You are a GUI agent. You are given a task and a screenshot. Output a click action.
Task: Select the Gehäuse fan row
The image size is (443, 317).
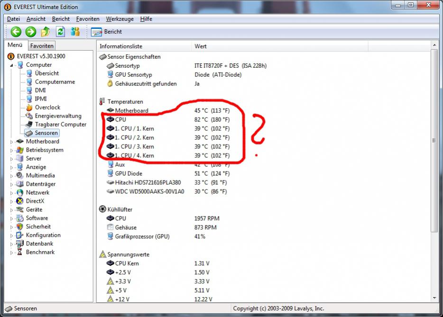point(162,227)
